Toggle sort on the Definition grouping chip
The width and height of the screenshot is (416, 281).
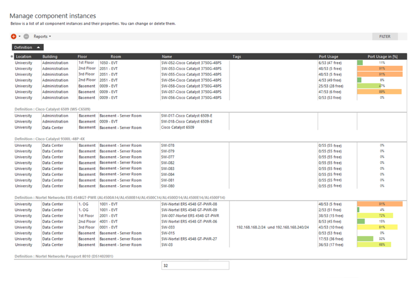click(x=28, y=47)
